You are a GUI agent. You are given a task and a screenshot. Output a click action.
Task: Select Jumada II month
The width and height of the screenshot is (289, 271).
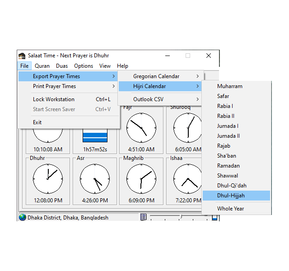click(236, 136)
